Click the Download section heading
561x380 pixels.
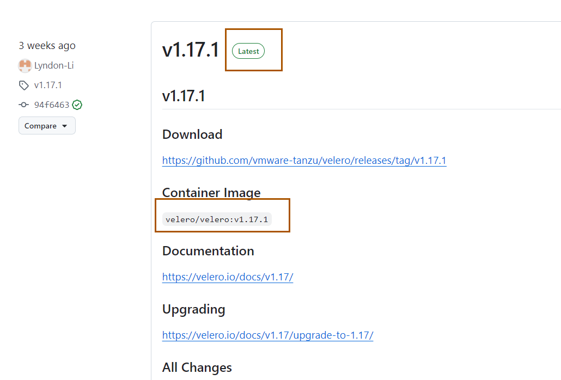(192, 134)
